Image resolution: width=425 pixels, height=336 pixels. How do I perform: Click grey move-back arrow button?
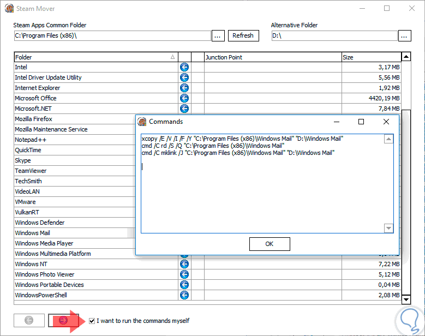(29, 320)
